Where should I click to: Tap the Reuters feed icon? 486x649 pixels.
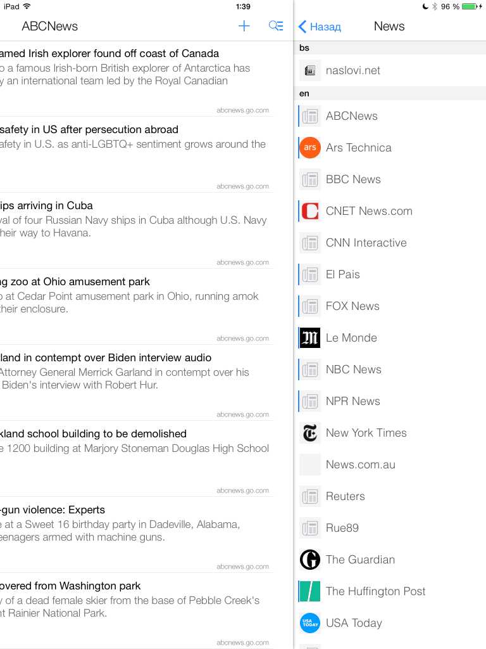click(x=310, y=496)
